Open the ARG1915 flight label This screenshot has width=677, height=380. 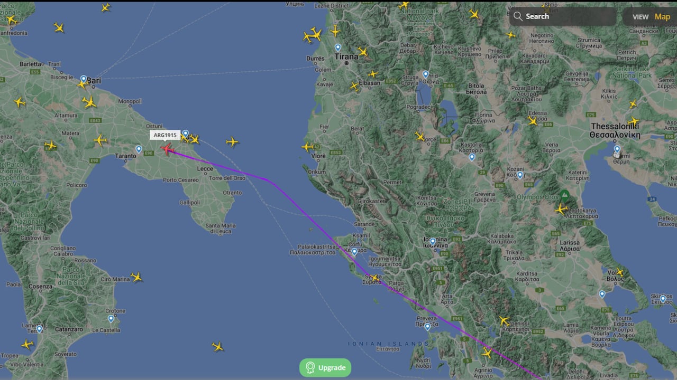(x=165, y=135)
